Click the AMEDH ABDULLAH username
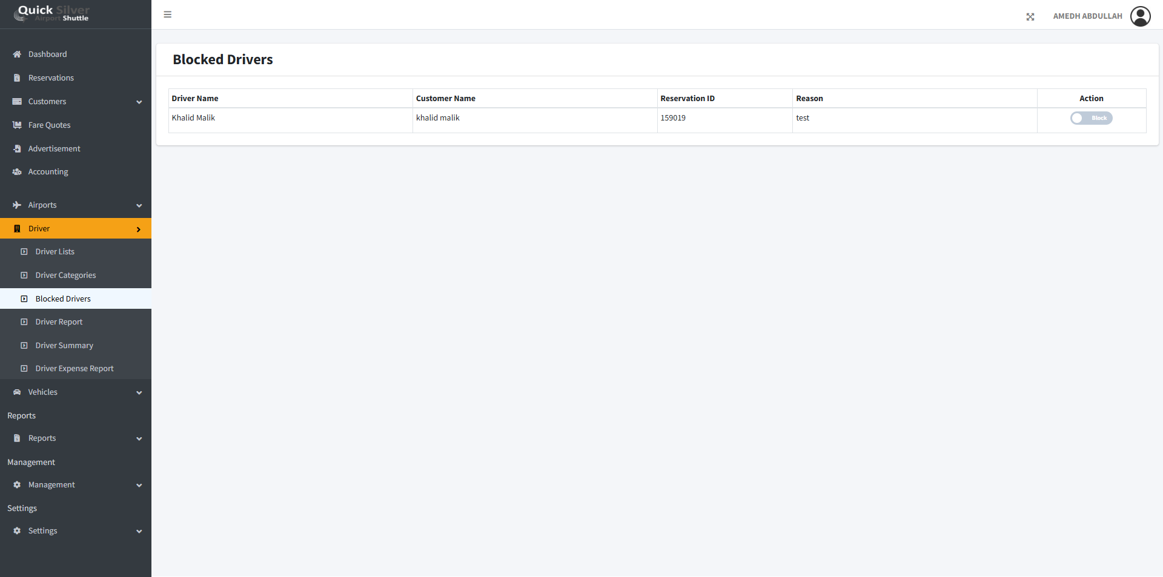 1087,16
